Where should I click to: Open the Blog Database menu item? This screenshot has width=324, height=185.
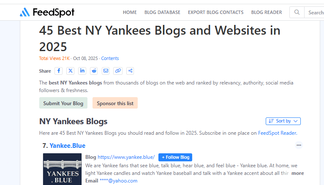click(162, 12)
